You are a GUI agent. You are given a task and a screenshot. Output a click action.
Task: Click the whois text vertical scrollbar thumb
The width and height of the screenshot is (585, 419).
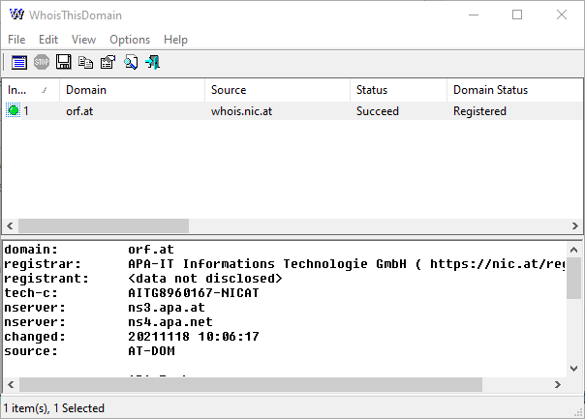pos(573,278)
